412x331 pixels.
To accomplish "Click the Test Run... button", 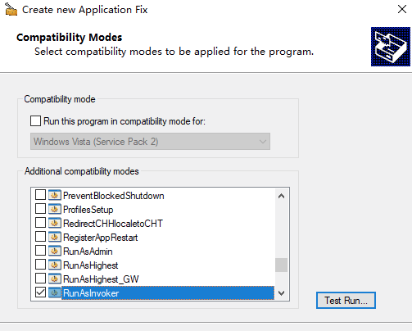I will tap(346, 301).
